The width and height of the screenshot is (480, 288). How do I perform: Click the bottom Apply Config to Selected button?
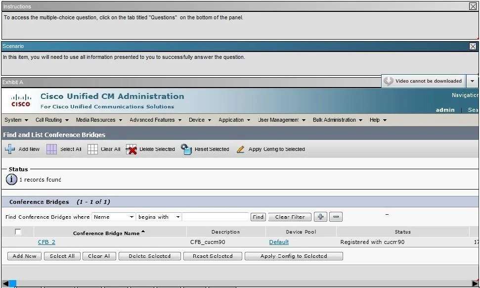294,256
